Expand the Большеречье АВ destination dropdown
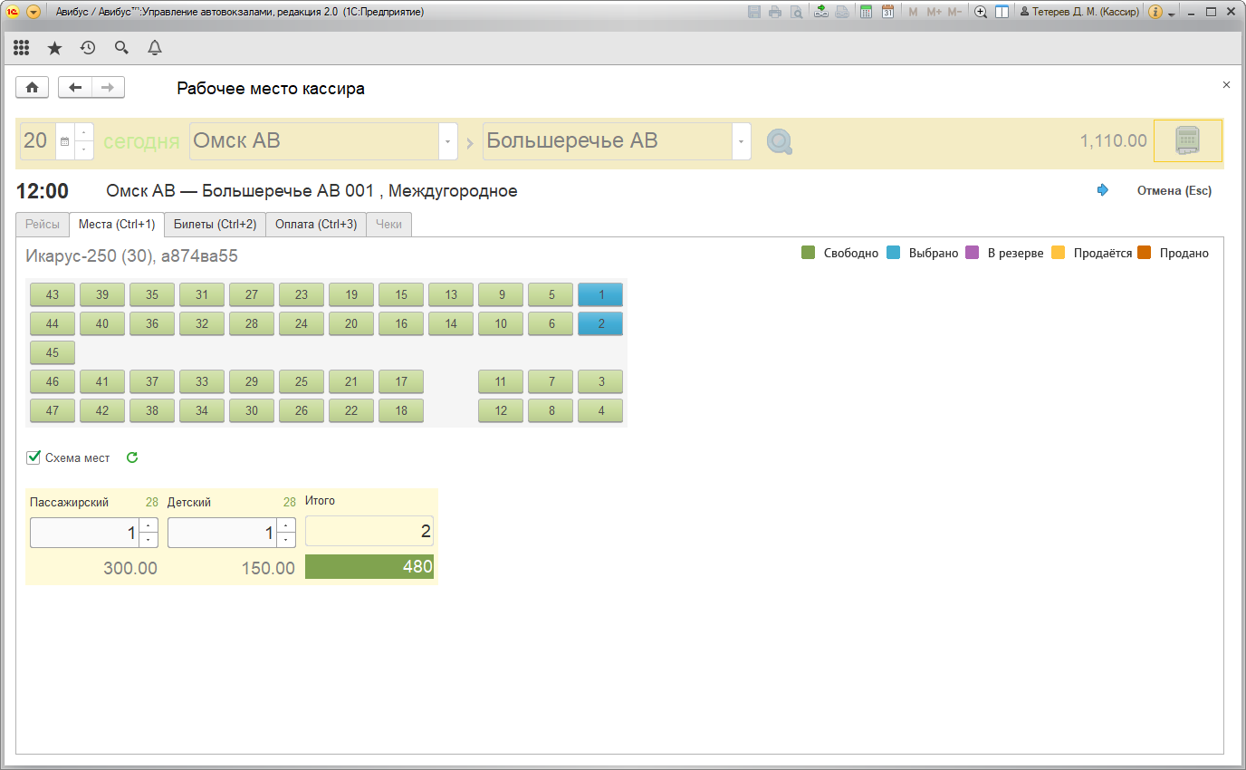Image resolution: width=1246 pixels, height=770 pixels. 742,142
